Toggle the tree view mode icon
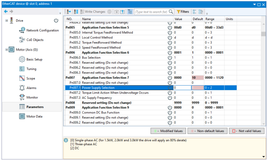 (130, 12)
